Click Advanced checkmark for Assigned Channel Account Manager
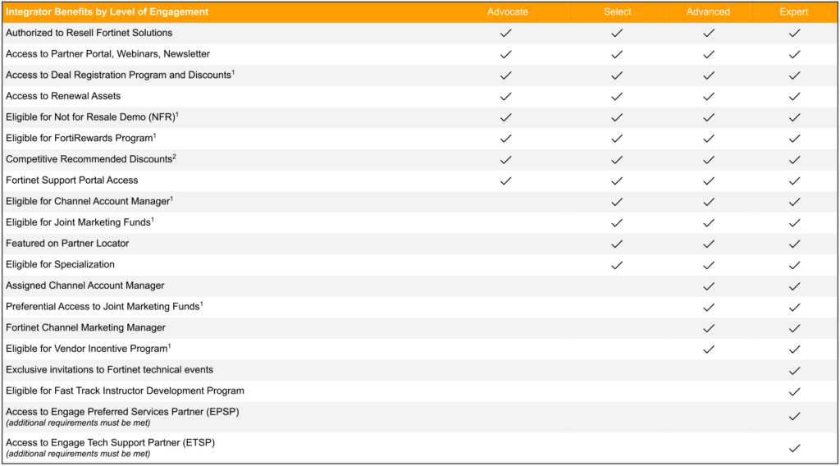Screen dimensions: 840x466 [709, 286]
